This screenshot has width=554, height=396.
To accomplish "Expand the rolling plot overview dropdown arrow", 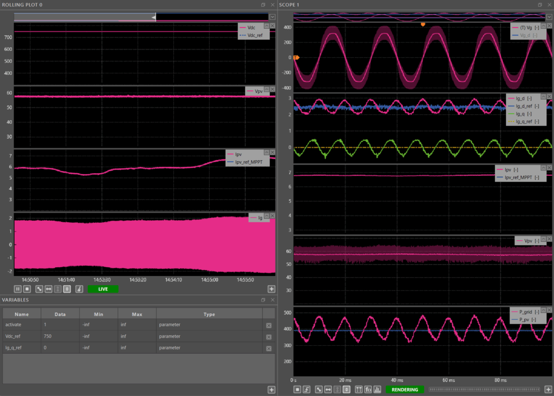I will [x=272, y=17].
